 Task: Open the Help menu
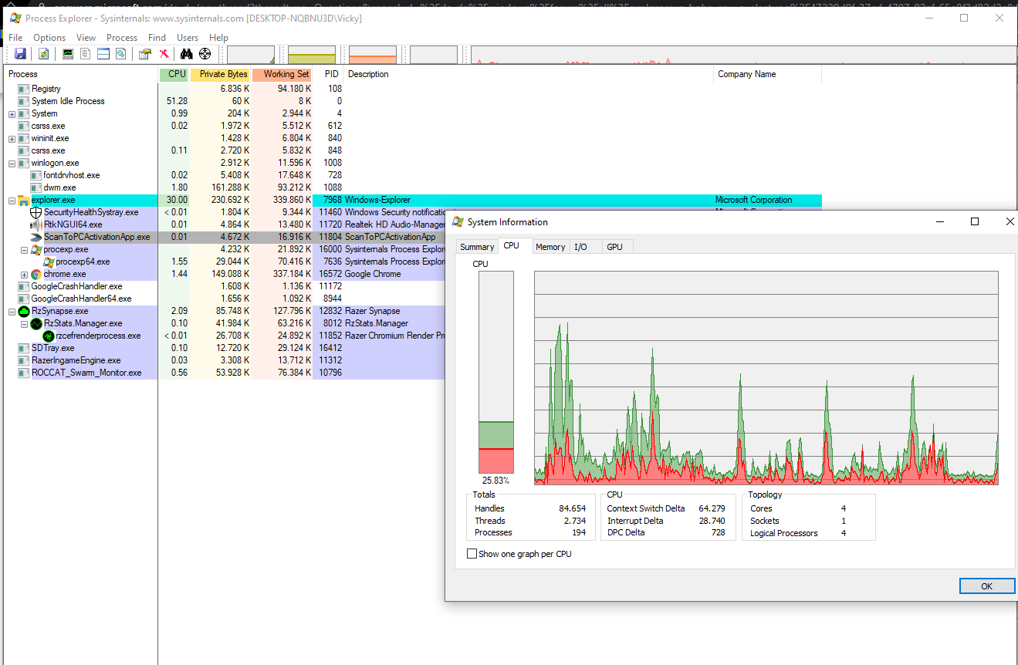[218, 38]
